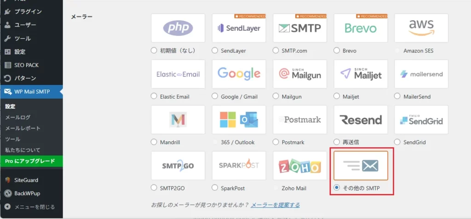The width and height of the screenshot is (471, 219).
Task: Open the WP Mail SMTP sidebar menu
Action: point(31,91)
